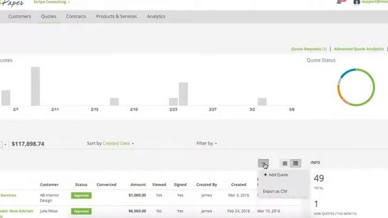Click the Mar 10, 2016 date cell
The width and height of the screenshot is (388, 218).
[x=269, y=211]
